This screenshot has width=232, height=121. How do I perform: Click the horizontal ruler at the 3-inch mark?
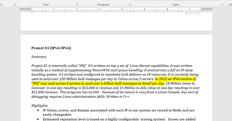click(x=99, y=9)
